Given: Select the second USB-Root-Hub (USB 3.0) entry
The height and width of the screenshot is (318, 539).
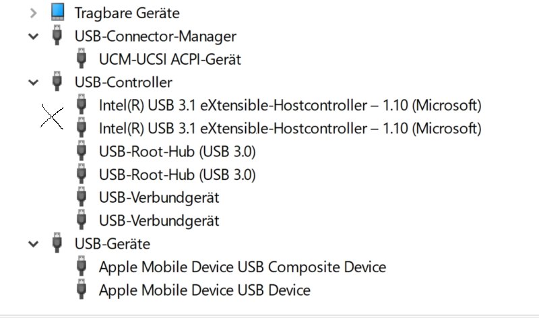Looking at the screenshot, I should coord(177,174).
